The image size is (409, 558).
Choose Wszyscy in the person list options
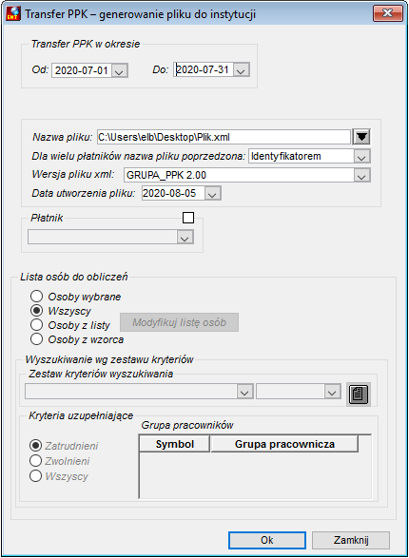coord(37,310)
